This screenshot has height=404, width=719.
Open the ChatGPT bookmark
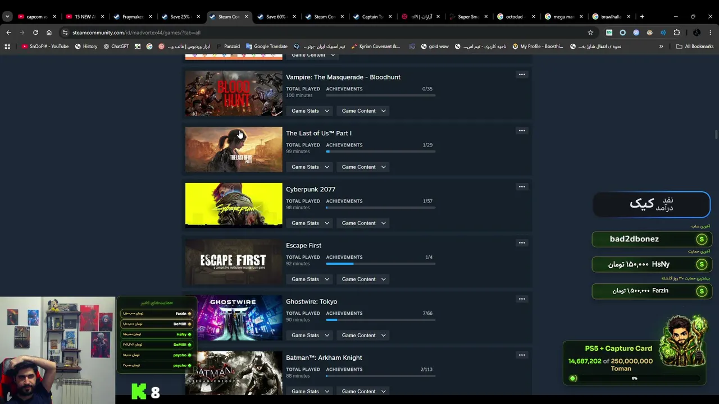pyautogui.click(x=116, y=47)
